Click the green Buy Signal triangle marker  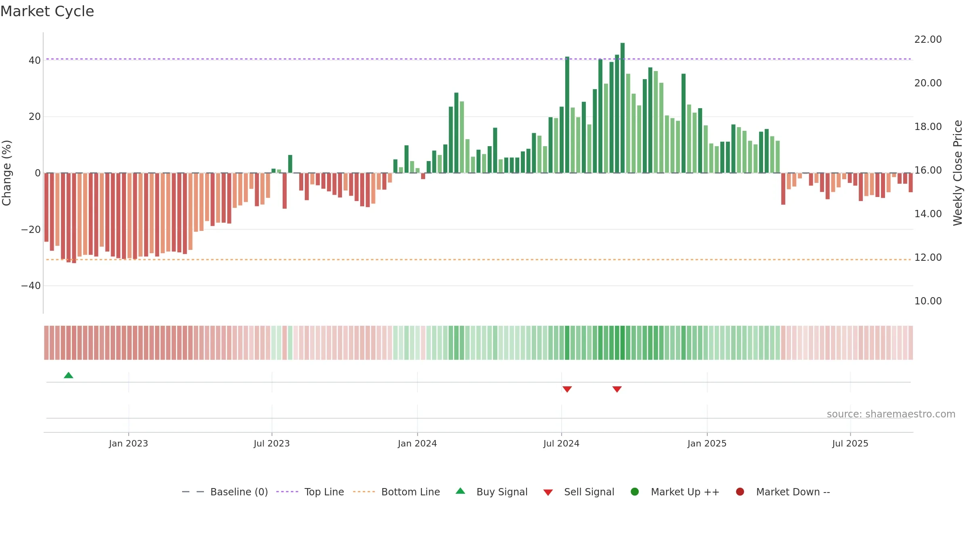[69, 375]
